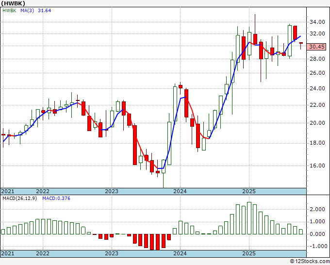Image resolution: width=330 pixels, height=265 pixels.
Task: Click the 16.00 price axis label
Action: [x=317, y=166]
